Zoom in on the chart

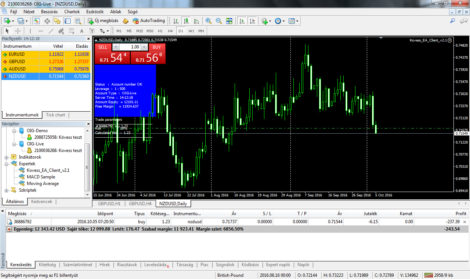(209, 21)
